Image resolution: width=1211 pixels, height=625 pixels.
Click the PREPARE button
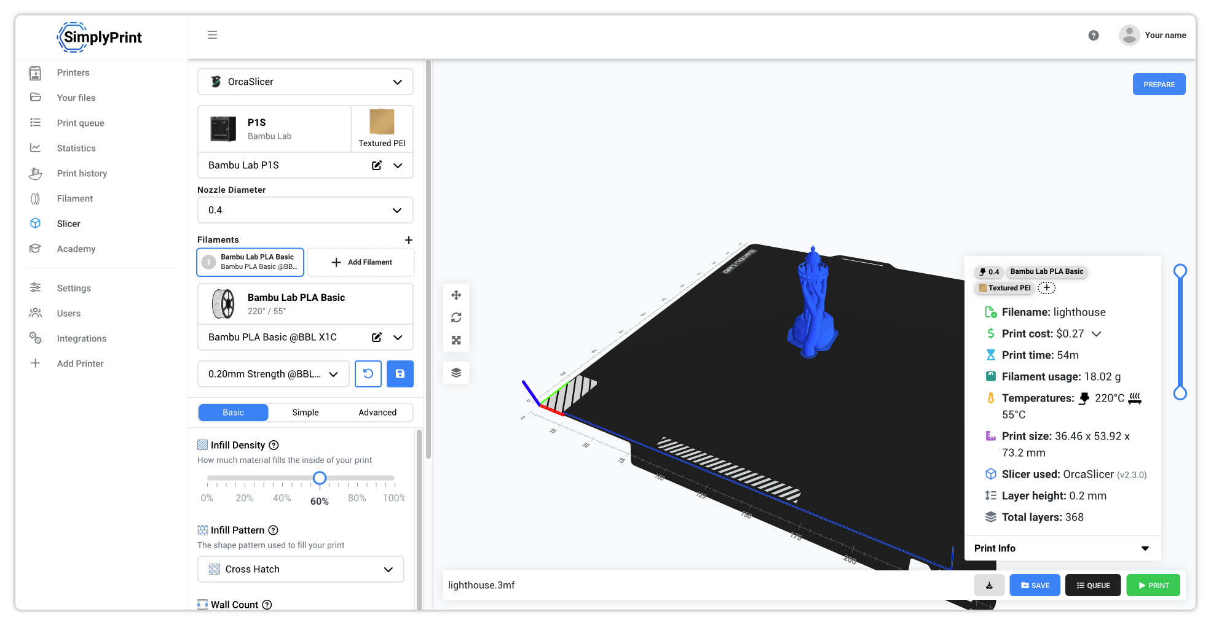pyautogui.click(x=1159, y=85)
